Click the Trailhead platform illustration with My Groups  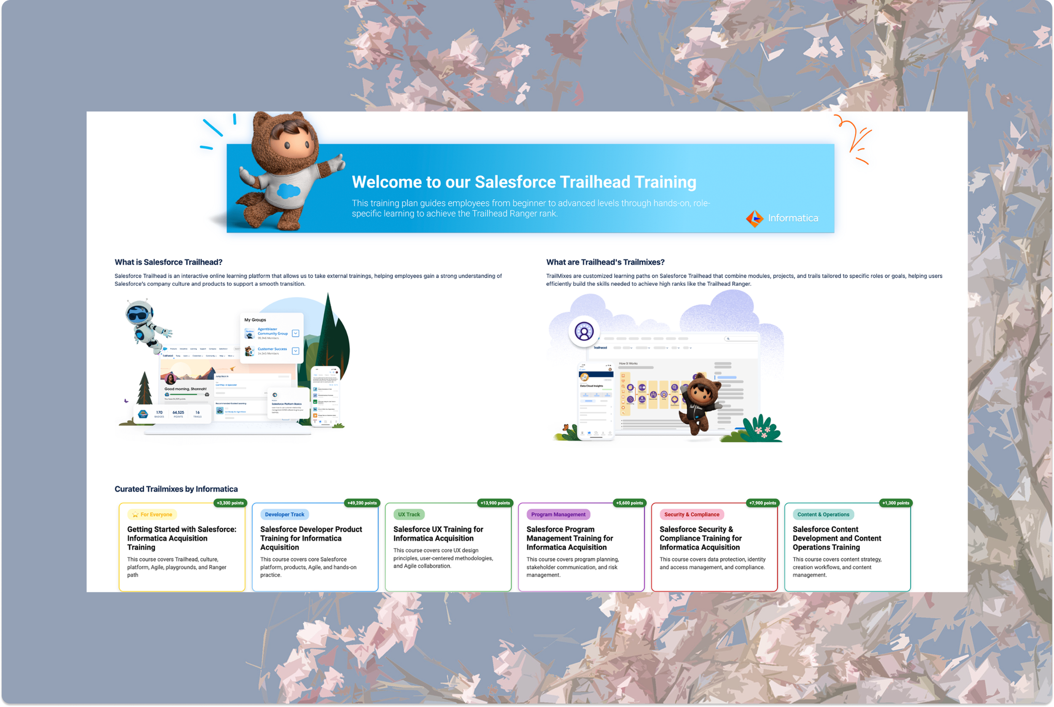click(234, 364)
